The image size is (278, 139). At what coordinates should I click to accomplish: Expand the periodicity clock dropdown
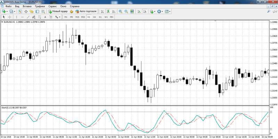point(162,11)
